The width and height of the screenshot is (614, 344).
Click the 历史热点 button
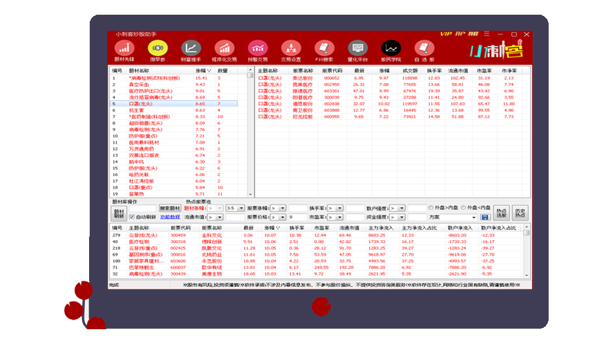(520, 213)
